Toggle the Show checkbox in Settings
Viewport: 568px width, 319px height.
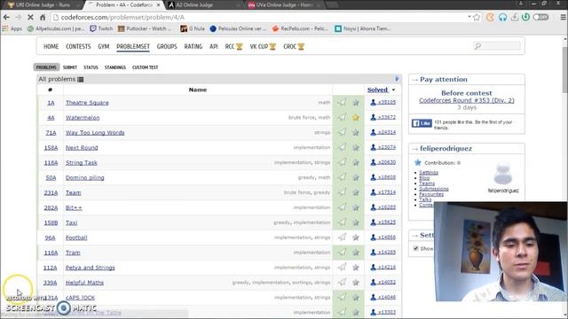pyautogui.click(x=416, y=248)
